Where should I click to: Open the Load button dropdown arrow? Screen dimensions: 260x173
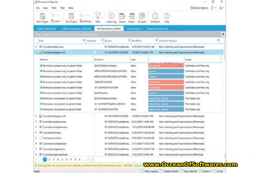click(61, 21)
